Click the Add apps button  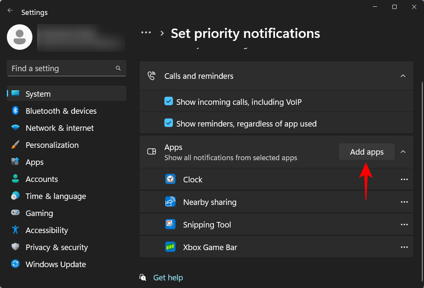tap(366, 152)
